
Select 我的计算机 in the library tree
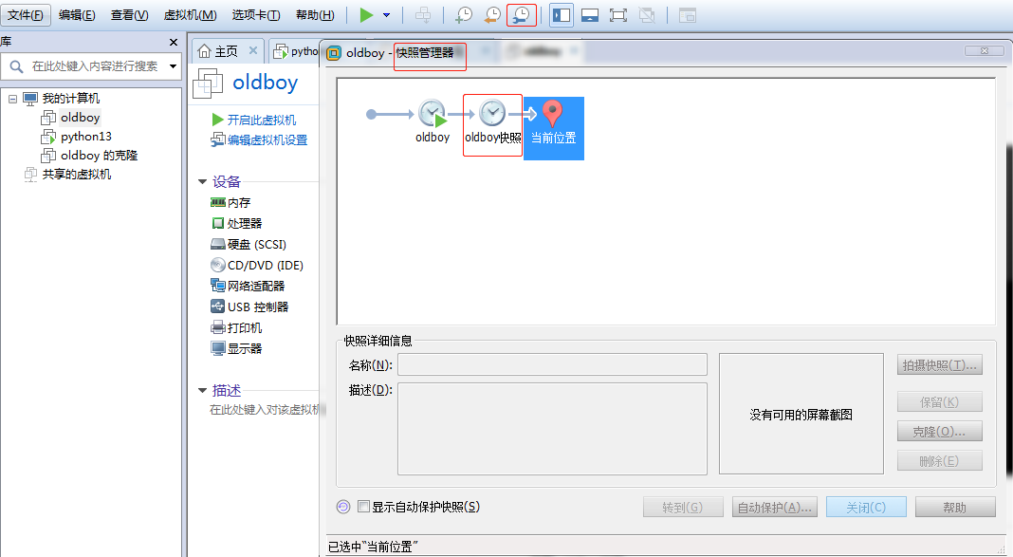[71, 99]
